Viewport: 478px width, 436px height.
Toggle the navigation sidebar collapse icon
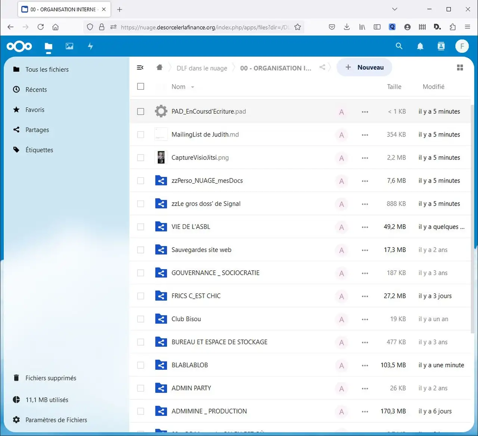click(140, 68)
